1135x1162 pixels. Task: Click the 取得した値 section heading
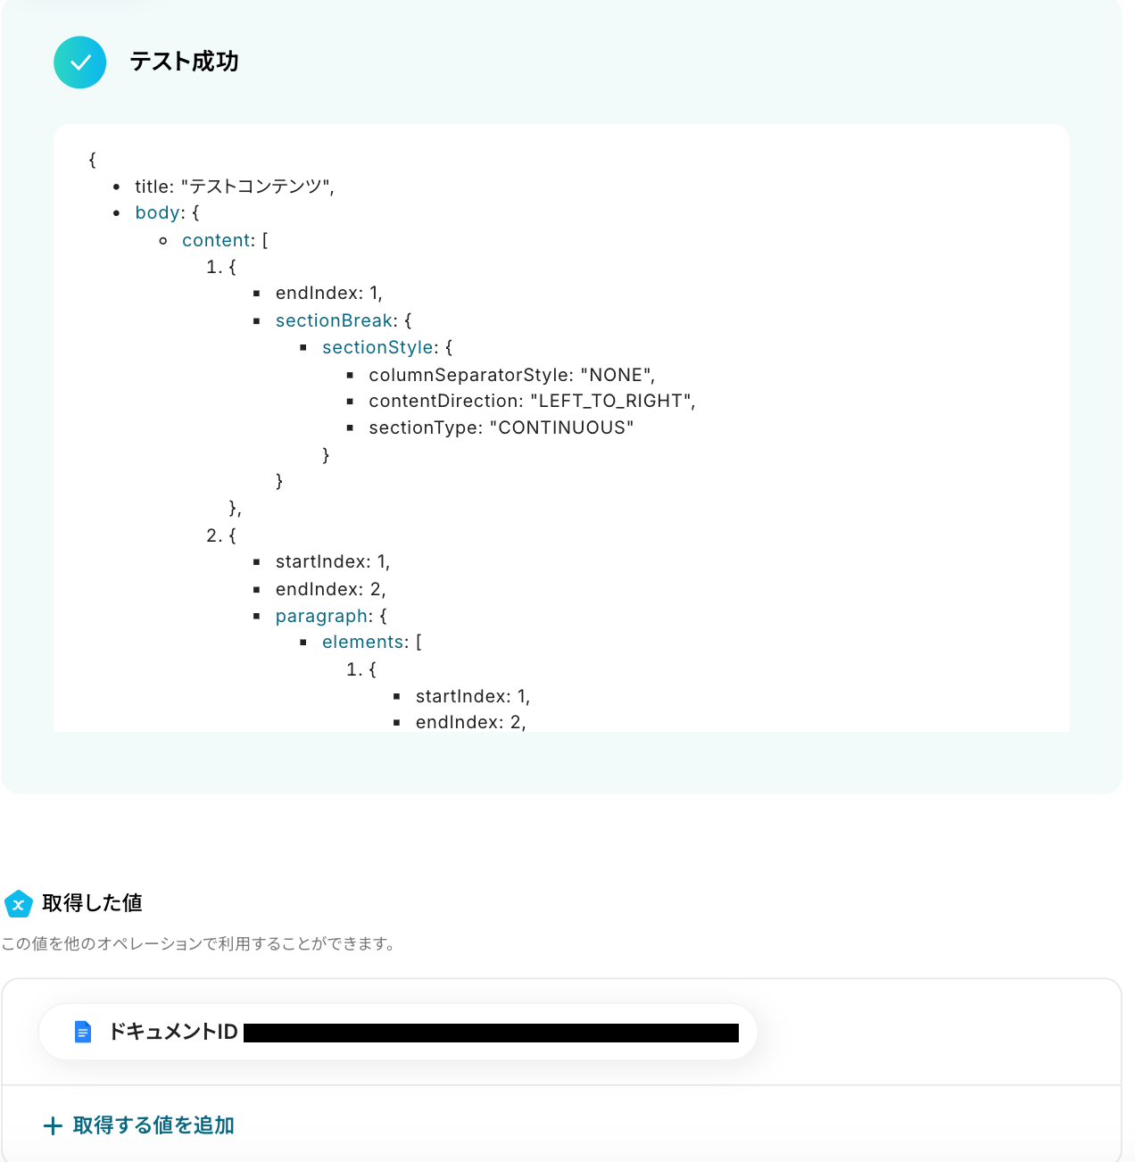tap(92, 903)
